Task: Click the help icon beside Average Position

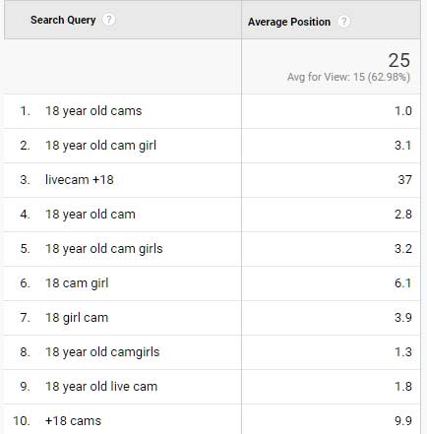Action: pos(343,22)
